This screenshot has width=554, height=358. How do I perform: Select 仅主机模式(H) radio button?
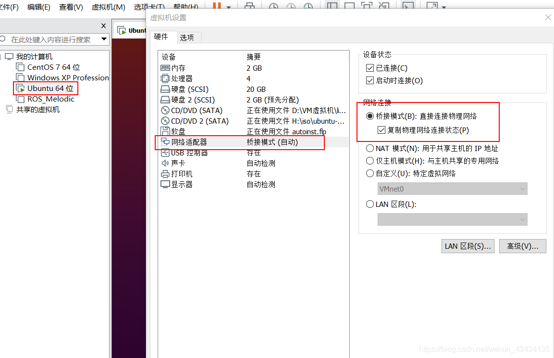pos(370,161)
